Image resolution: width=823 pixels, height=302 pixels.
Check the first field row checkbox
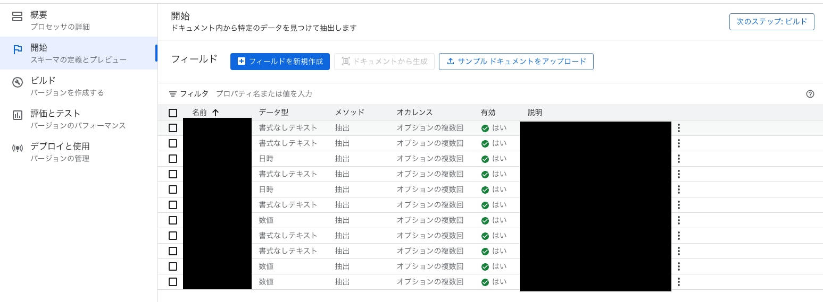coord(173,128)
